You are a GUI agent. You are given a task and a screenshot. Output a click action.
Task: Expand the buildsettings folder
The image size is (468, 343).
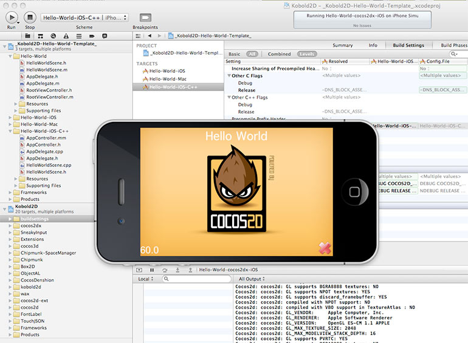(x=10, y=219)
